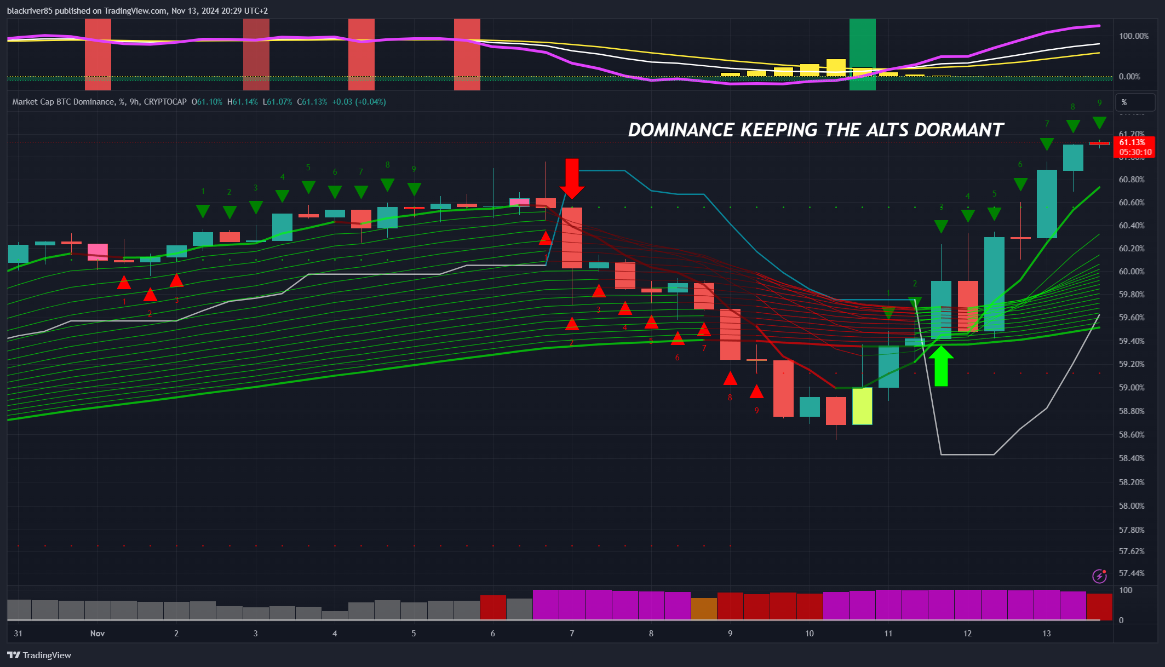
Task: Click the red 61.13% current price label
Action: (1132, 142)
